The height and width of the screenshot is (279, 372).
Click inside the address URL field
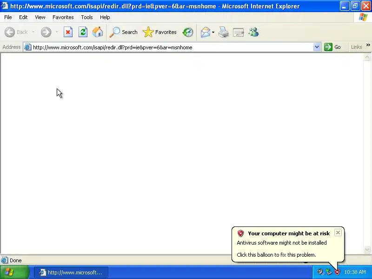[172, 47]
